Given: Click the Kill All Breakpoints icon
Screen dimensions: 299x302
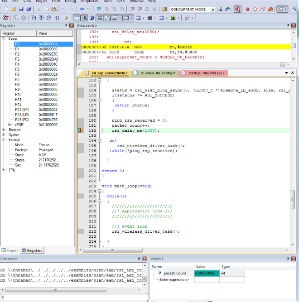Looking at the screenshot, I should [x=270, y=9].
